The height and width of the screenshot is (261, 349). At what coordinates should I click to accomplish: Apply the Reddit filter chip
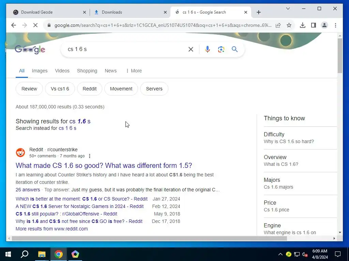90,89
